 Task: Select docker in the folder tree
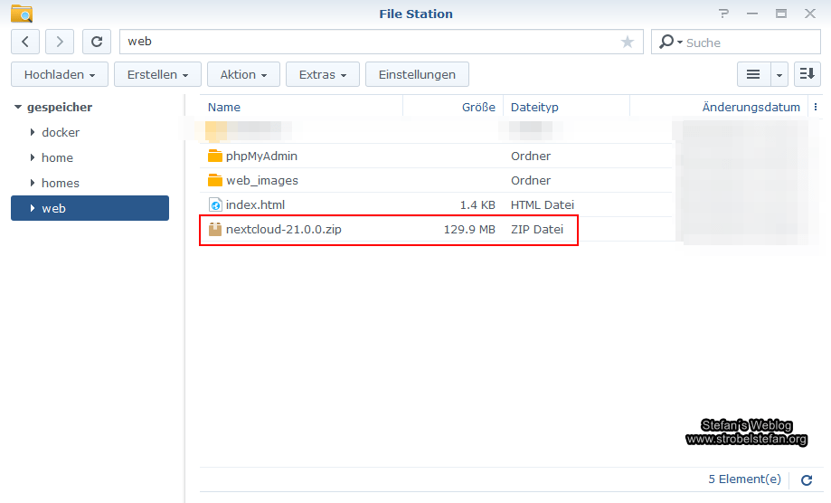click(x=61, y=132)
